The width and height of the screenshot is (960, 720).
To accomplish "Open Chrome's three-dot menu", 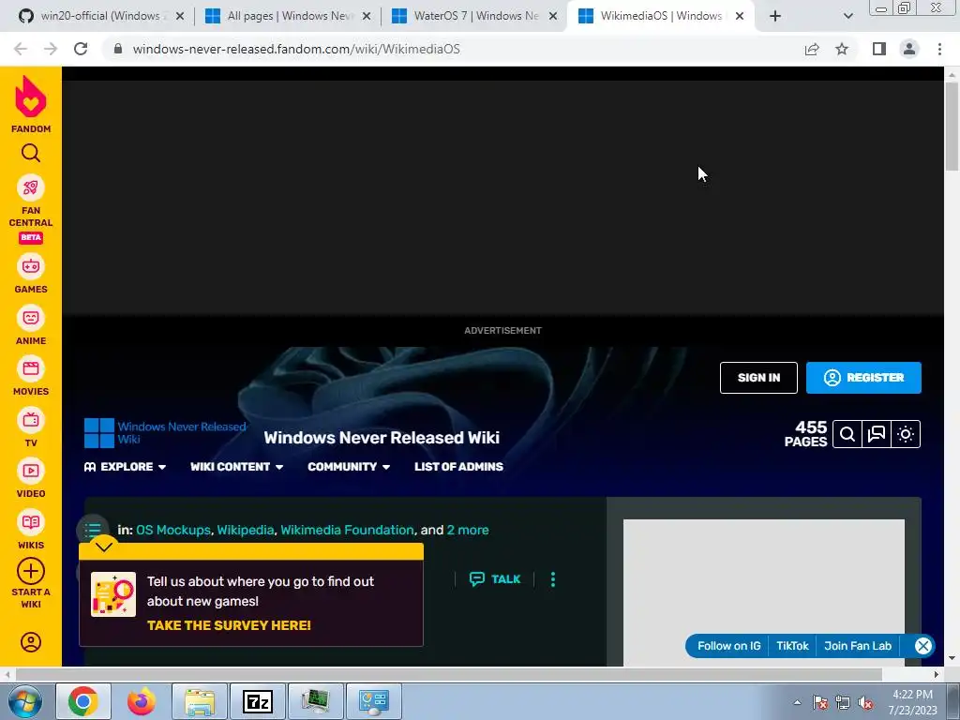I will 939,49.
